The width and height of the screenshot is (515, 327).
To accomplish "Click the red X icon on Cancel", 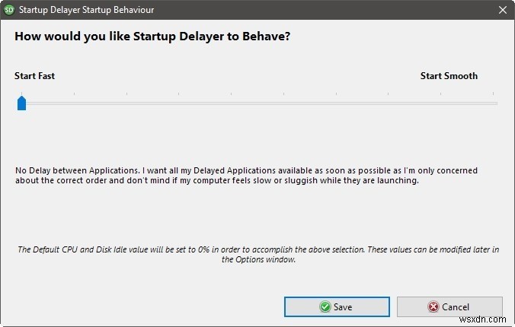I will point(433,306).
